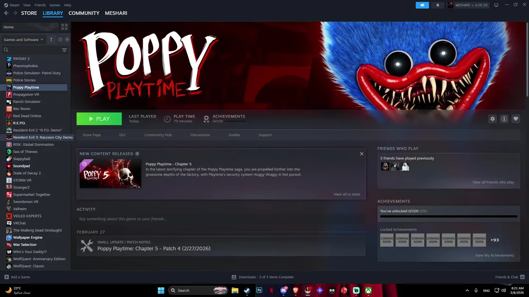Viewport: 529px width, 297px height.
Task: Switch to the STORE tab
Action: pyautogui.click(x=29, y=13)
